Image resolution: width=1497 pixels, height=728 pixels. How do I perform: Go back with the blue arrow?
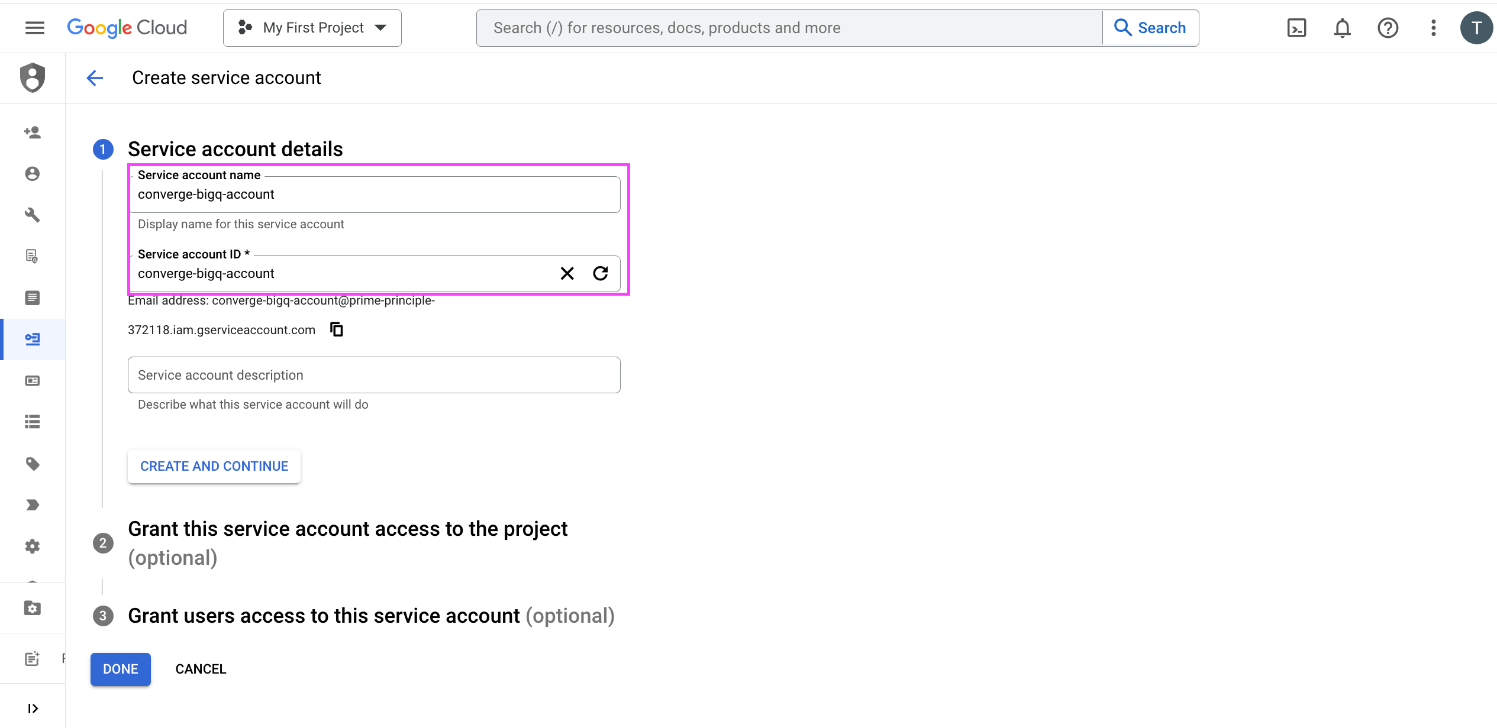[95, 78]
